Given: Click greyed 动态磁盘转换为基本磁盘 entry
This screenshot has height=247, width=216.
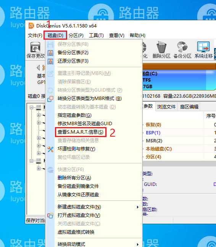Looking at the screenshot, I should point(87,107).
